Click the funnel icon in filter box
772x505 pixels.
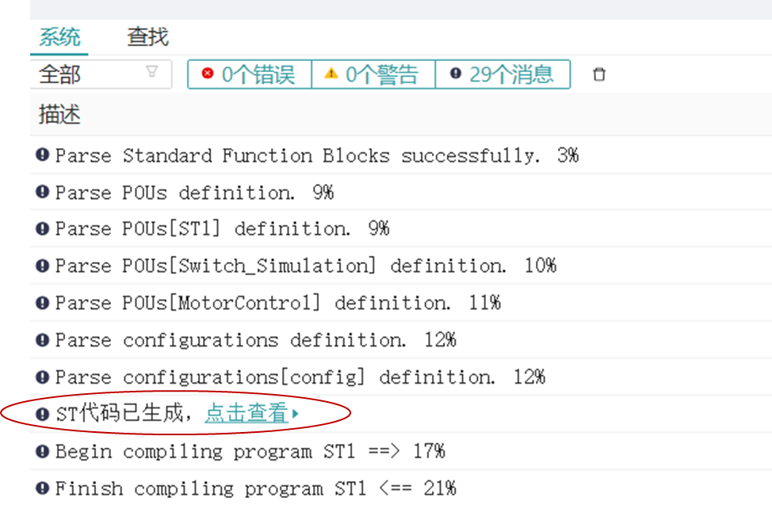coord(151,72)
